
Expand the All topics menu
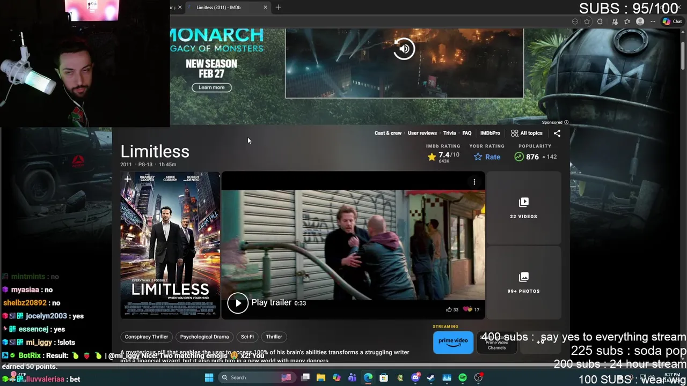(527, 133)
